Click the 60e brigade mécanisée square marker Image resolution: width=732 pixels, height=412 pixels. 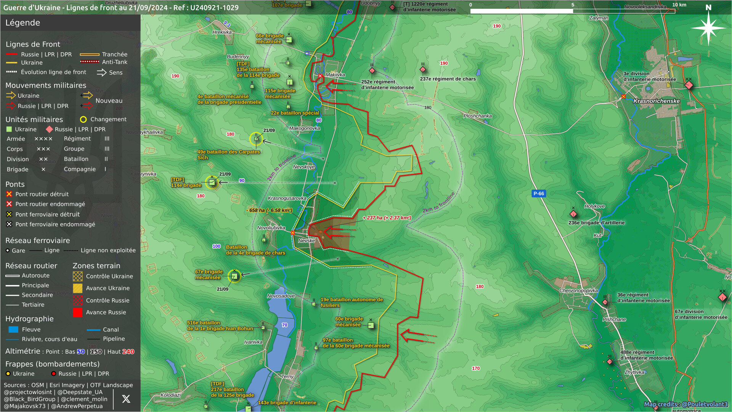click(x=371, y=325)
